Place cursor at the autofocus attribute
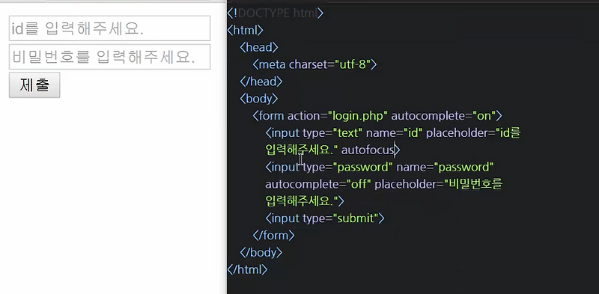Screen dimensions: 599x294 tap(368, 150)
